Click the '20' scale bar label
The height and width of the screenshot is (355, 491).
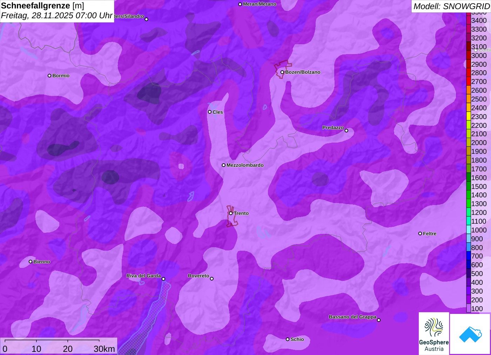tap(68, 349)
